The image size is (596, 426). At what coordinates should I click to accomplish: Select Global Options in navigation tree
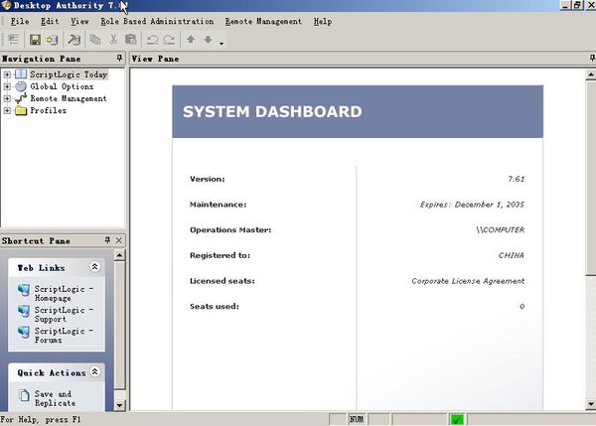[62, 86]
